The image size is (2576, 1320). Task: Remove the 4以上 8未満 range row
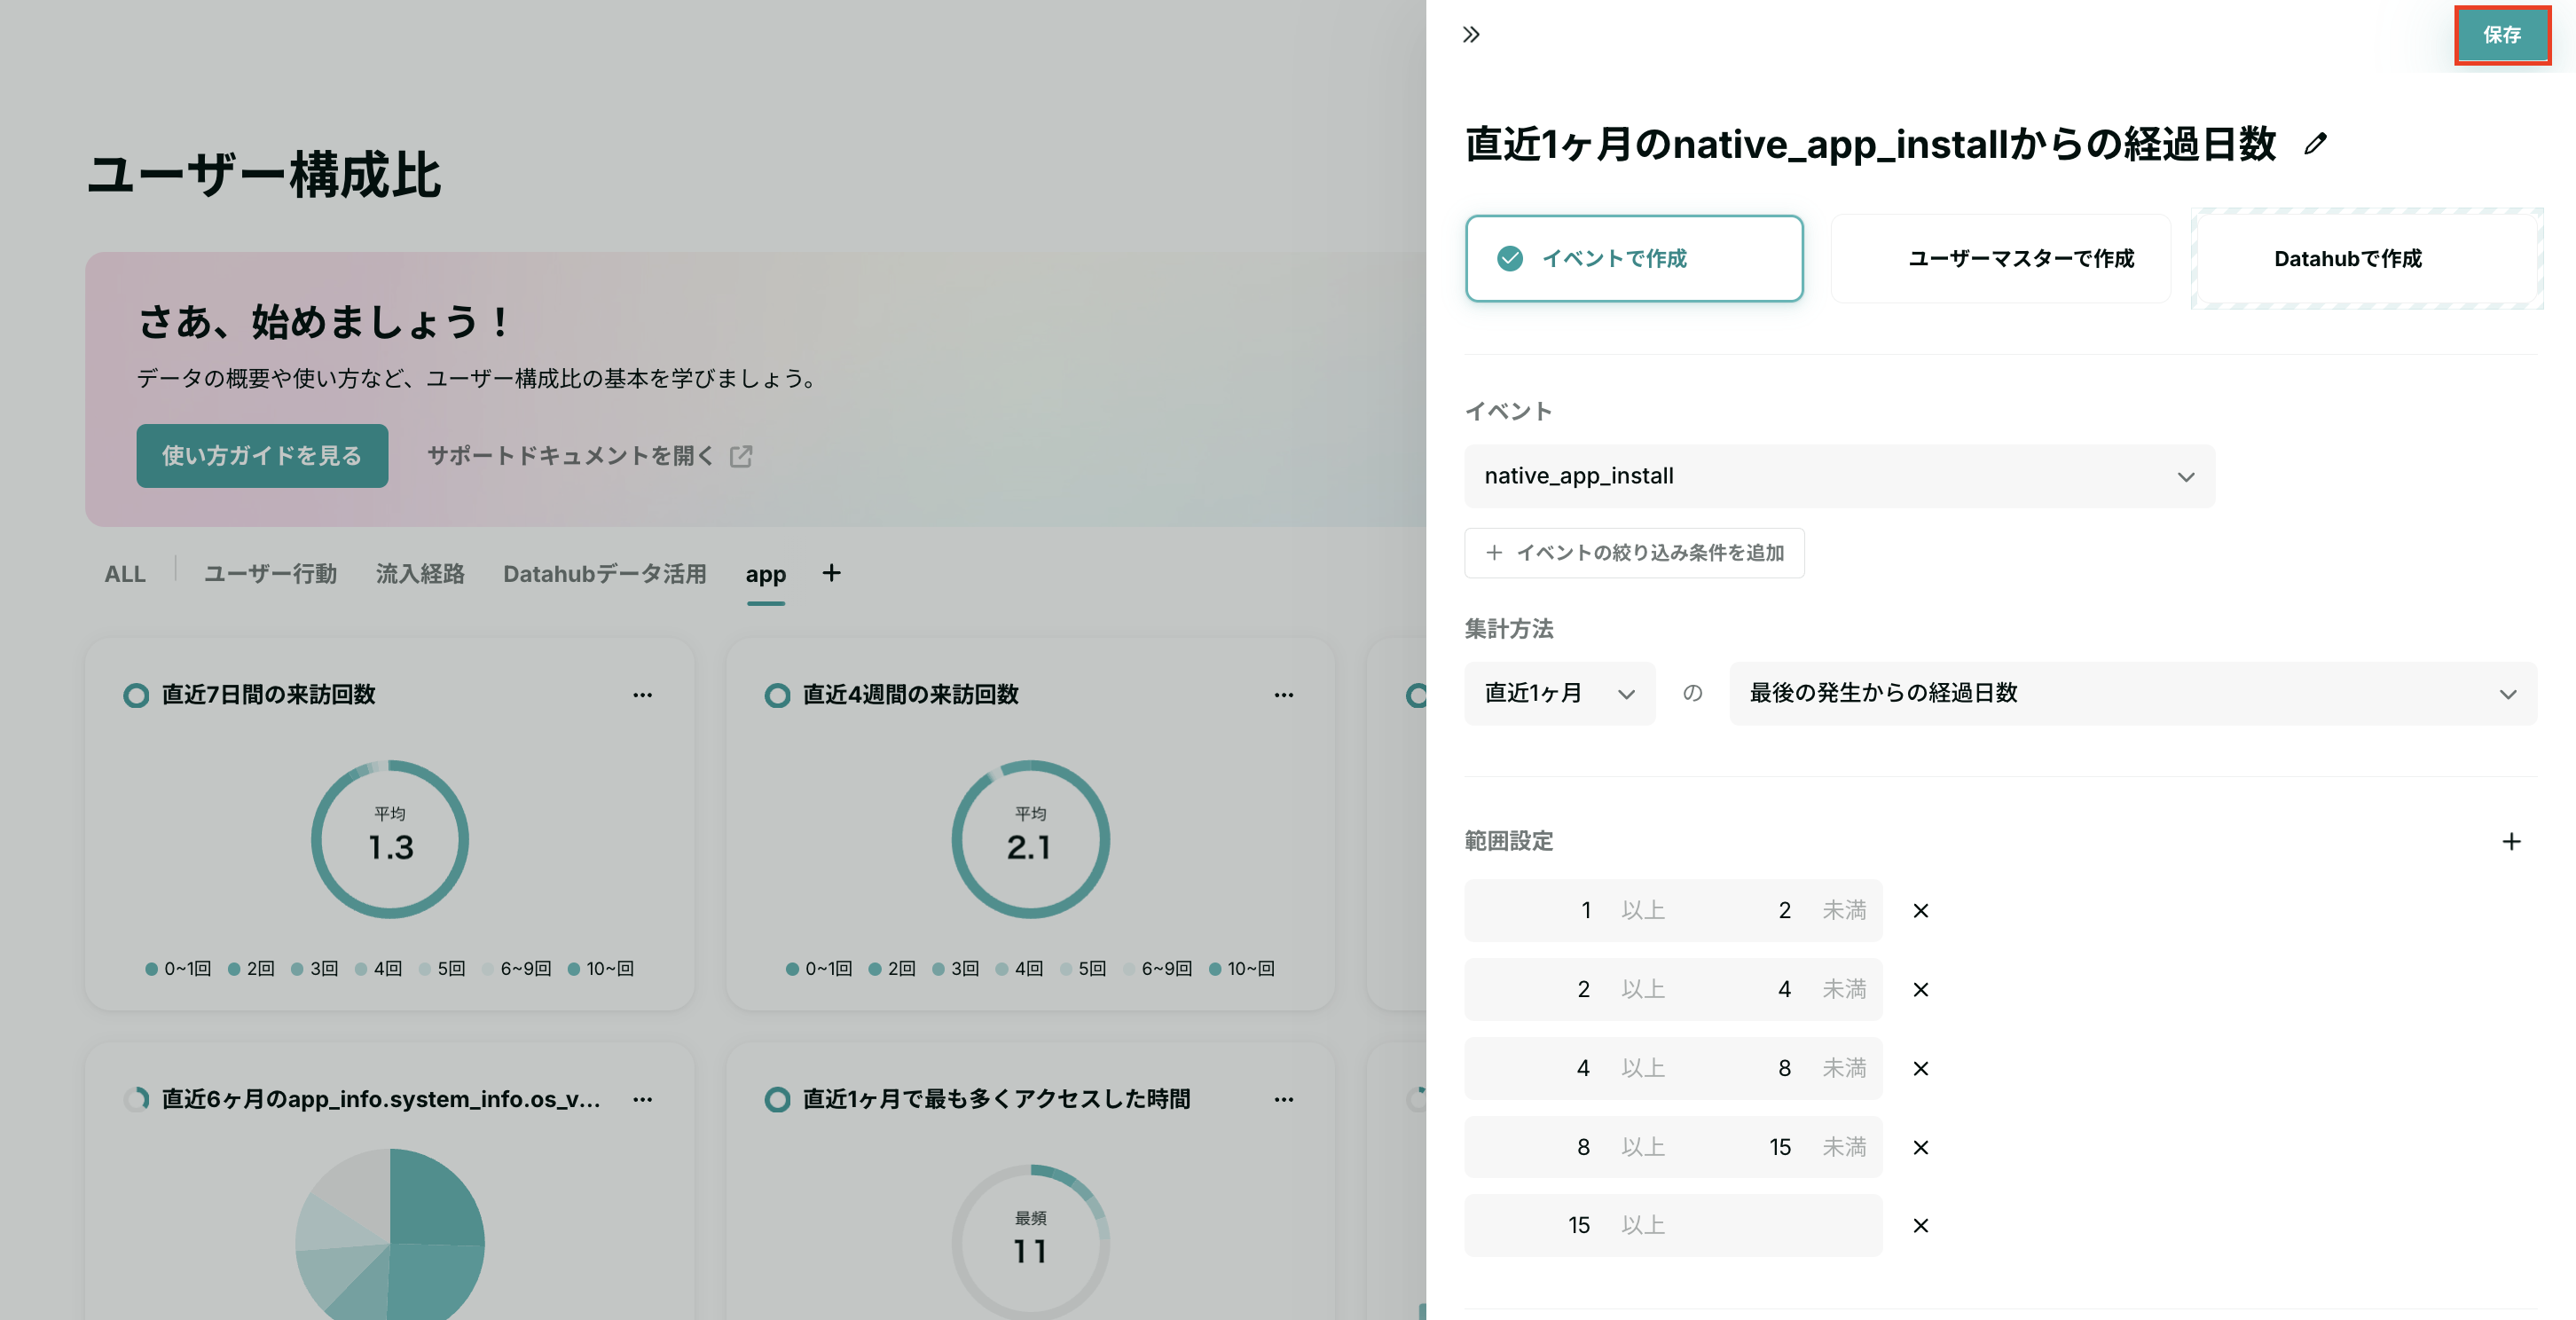tap(1920, 1069)
